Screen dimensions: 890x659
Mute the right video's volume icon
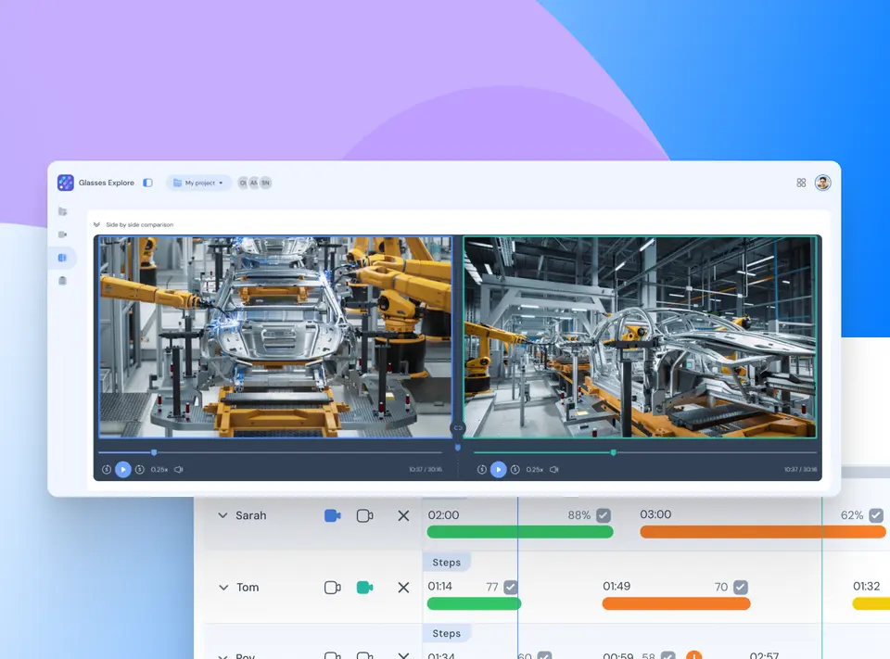coord(554,469)
